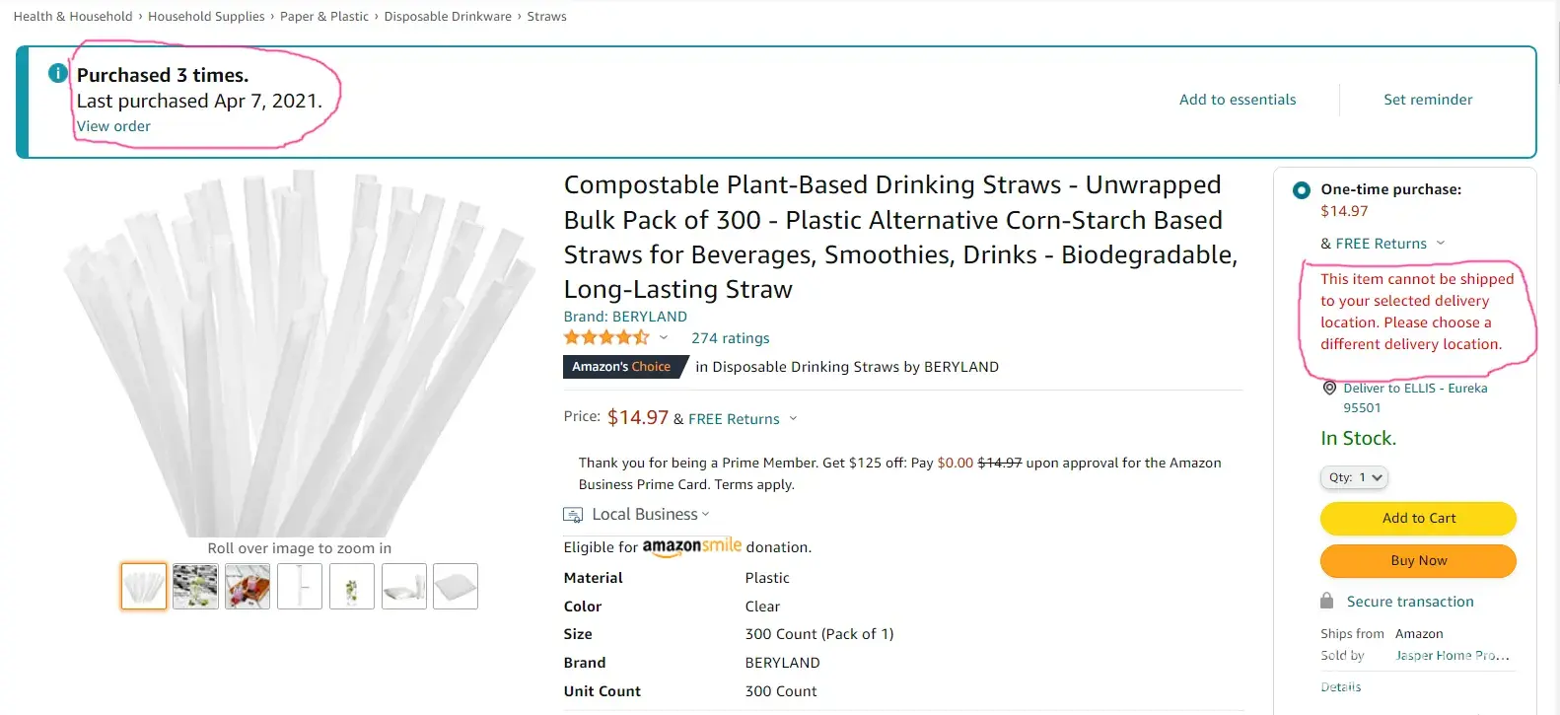Click the delivery location pin icon
Screen dimensions: 1560x715
tap(1329, 389)
